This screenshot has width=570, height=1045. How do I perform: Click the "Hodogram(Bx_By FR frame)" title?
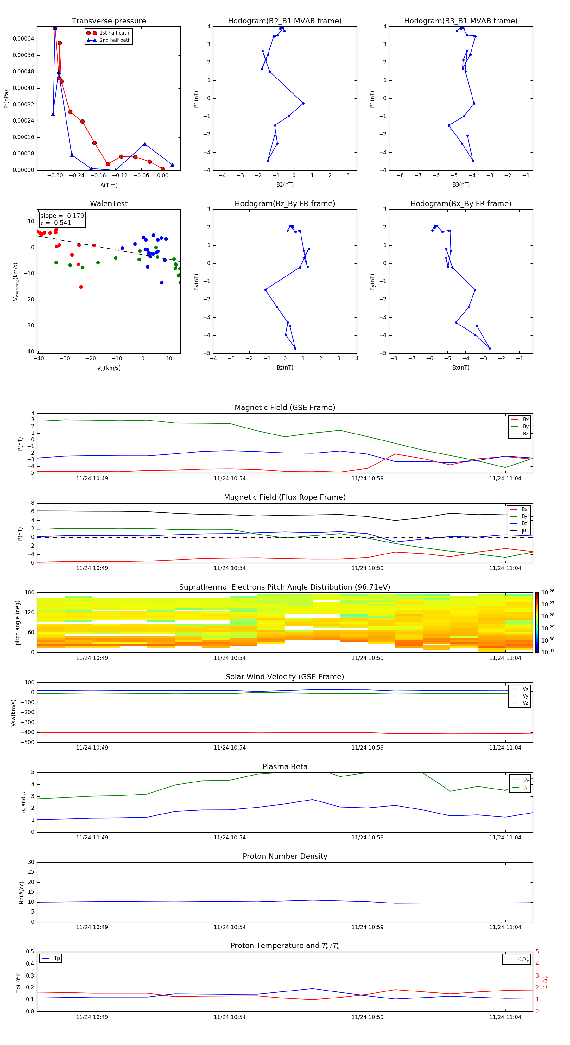(461, 204)
